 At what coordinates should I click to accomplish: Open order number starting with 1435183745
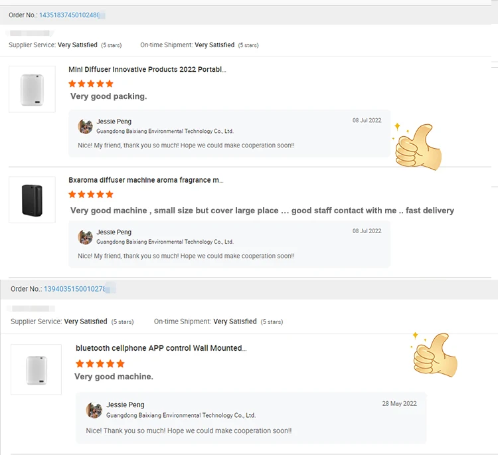coord(70,15)
